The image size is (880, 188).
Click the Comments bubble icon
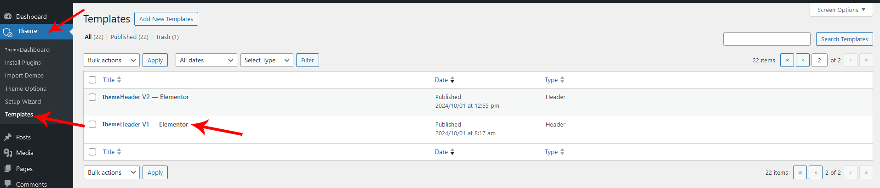tap(8, 183)
